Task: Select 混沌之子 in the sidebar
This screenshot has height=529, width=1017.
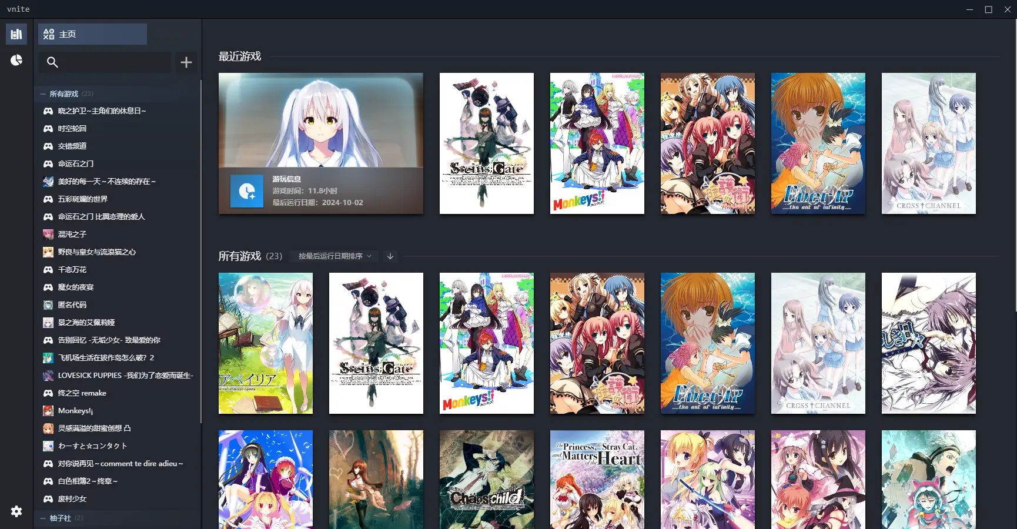Action: 117,235
